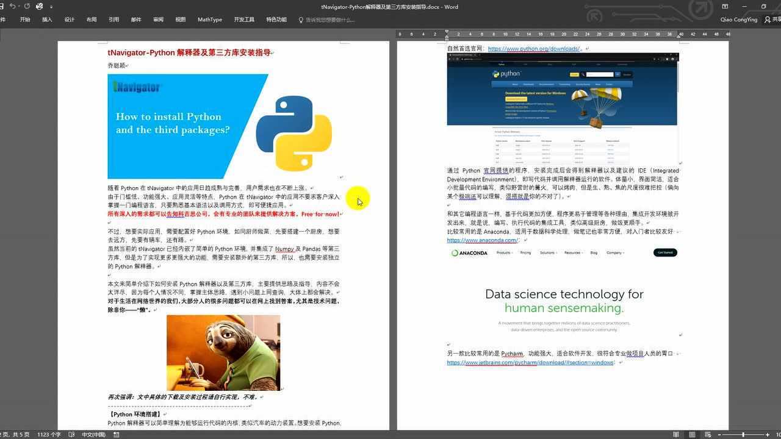Toggle Print Layout view in the status bar
Viewport: 781px width, 439px height.
[693, 434]
